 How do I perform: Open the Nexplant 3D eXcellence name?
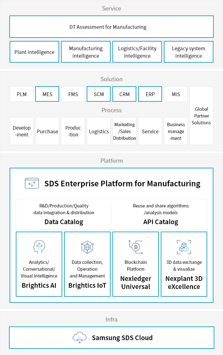click(184, 282)
